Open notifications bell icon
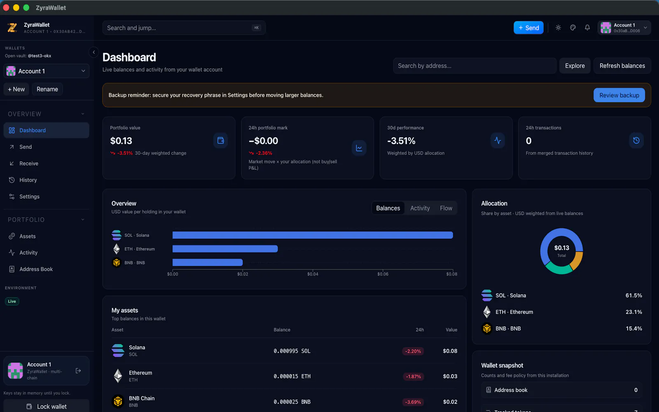 coord(587,28)
